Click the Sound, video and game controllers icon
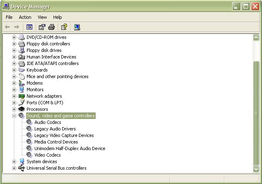The width and height of the screenshot is (262, 184). point(22,116)
